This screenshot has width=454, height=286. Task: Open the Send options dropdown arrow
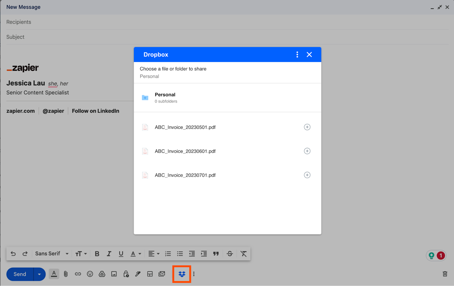click(40, 274)
